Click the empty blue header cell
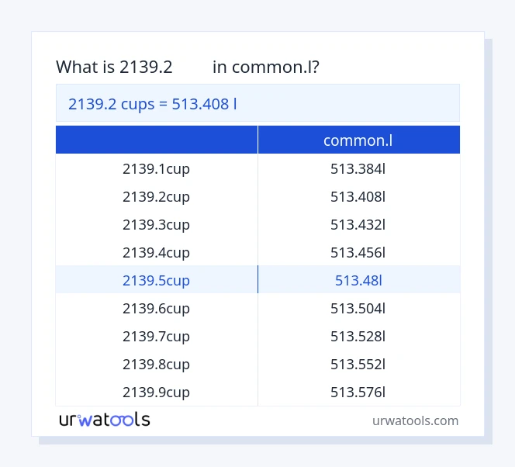The image size is (515, 467). point(157,140)
